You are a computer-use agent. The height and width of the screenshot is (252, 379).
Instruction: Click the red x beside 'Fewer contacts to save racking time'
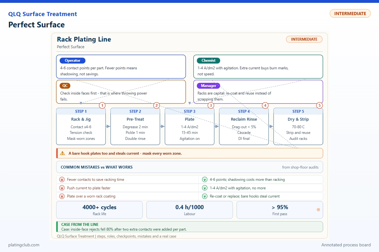tap(62, 180)
